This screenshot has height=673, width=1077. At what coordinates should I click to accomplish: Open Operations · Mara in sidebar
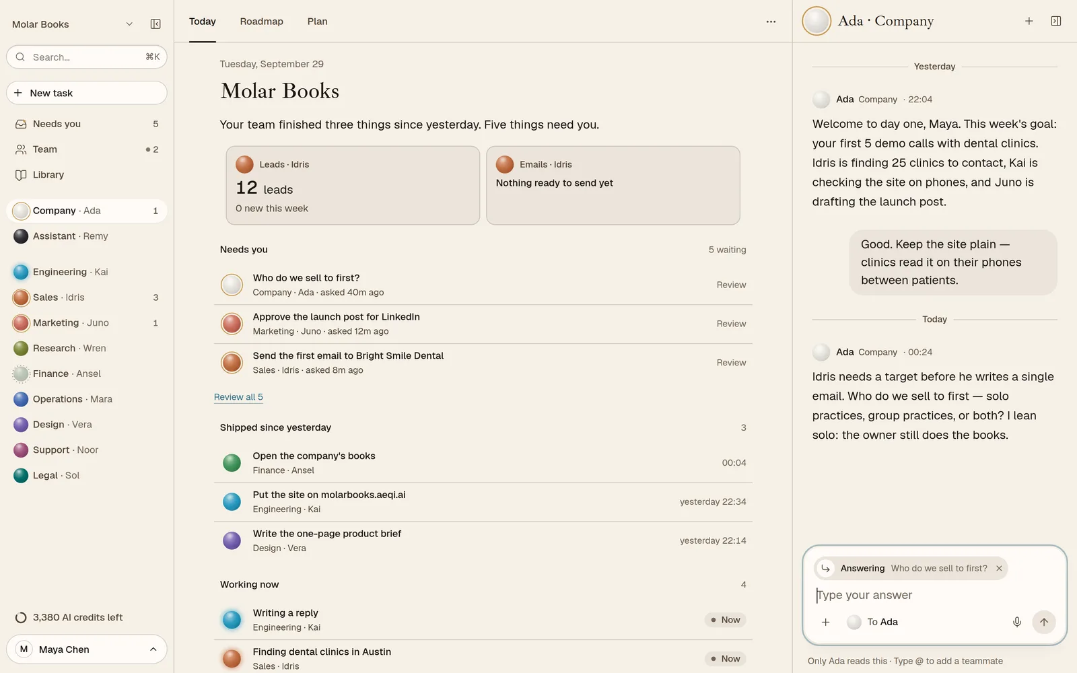point(87,399)
